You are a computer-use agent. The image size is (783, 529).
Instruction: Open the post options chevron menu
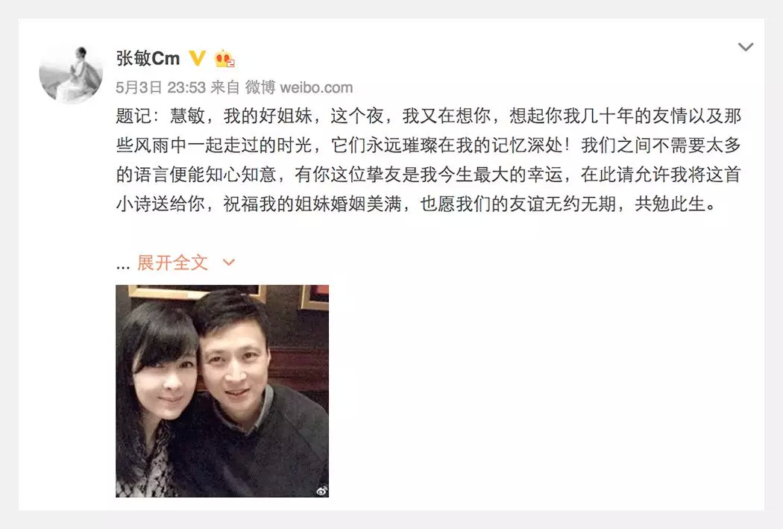click(746, 47)
